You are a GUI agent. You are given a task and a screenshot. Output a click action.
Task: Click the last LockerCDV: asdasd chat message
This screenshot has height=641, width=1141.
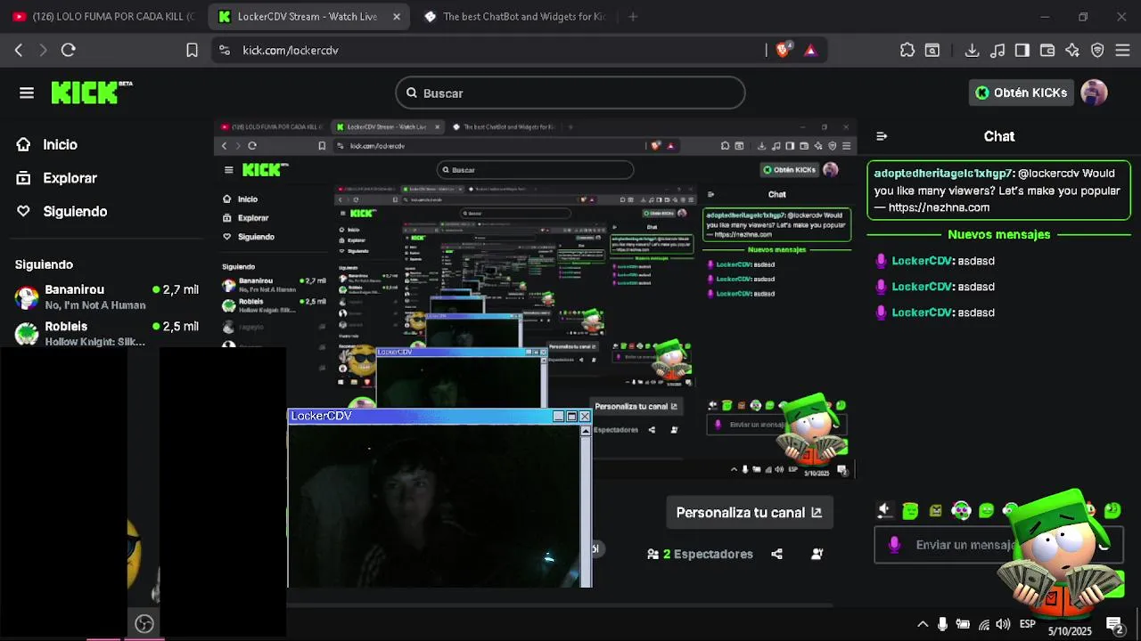click(x=935, y=312)
